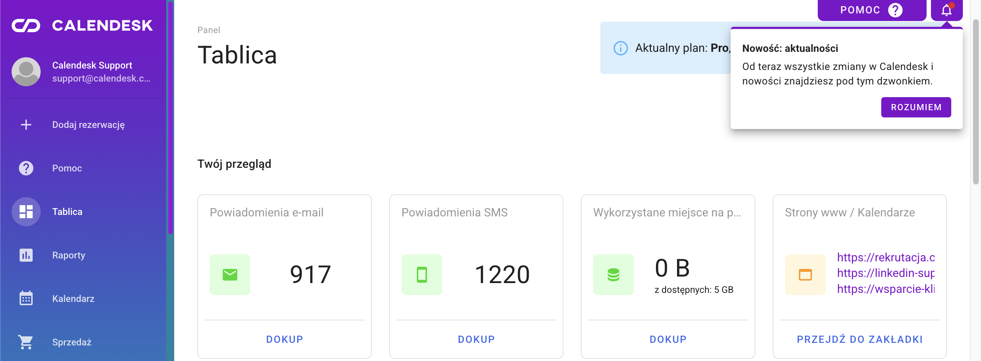Click the notification bell icon
The image size is (981, 361).
click(946, 10)
